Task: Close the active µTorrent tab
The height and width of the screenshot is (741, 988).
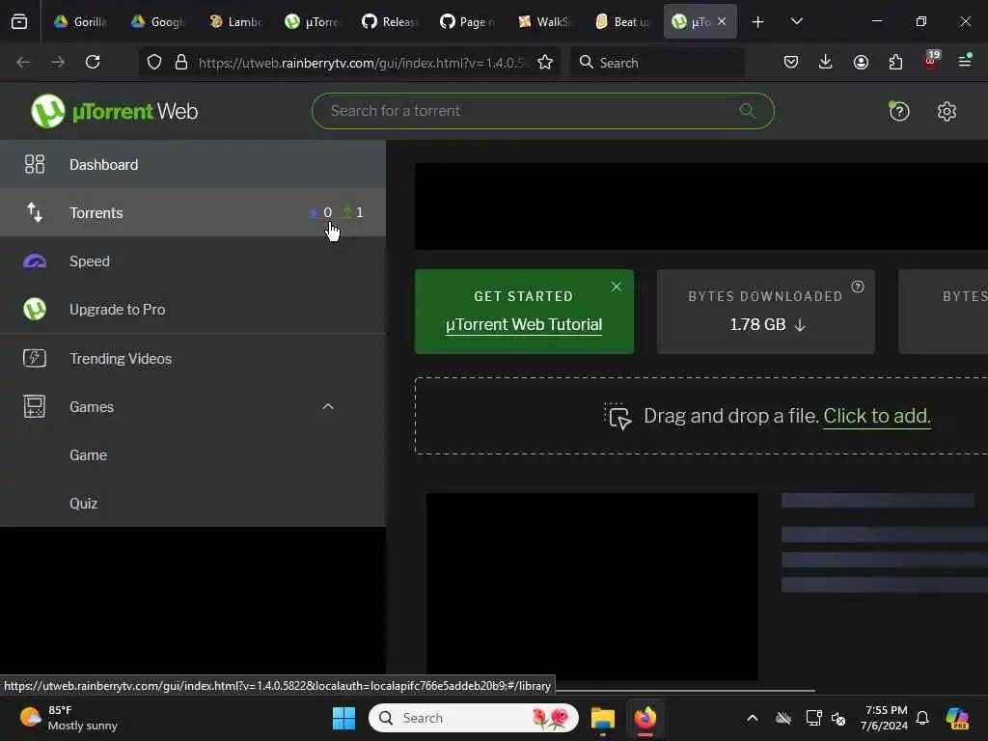Action: click(722, 22)
